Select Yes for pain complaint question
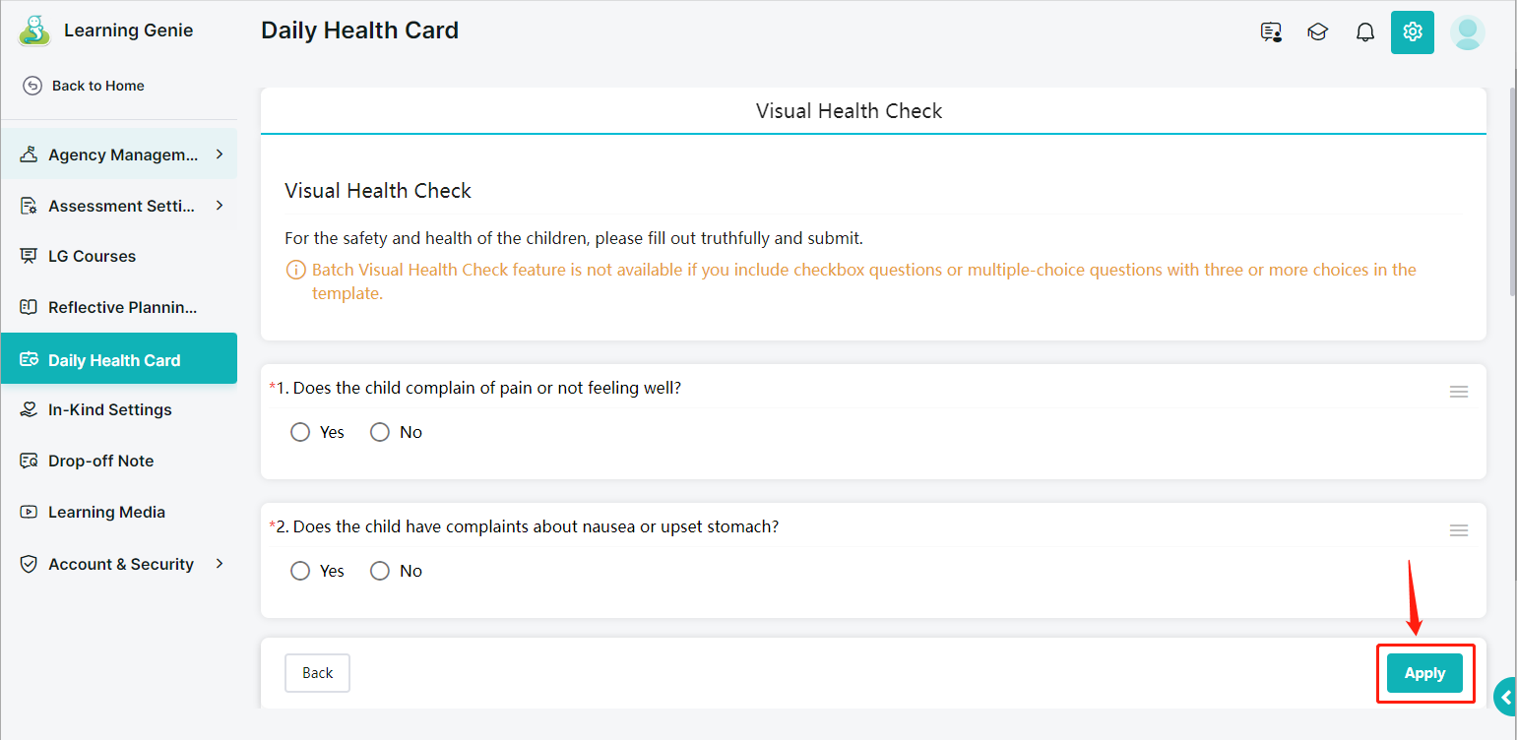 point(300,432)
